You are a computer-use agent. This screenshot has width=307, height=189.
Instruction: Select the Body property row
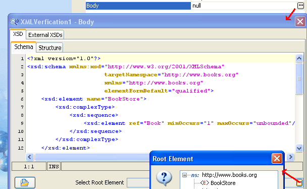coord(138,6)
